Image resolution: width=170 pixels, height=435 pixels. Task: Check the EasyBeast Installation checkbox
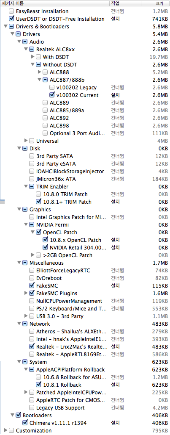[x=11, y=11]
